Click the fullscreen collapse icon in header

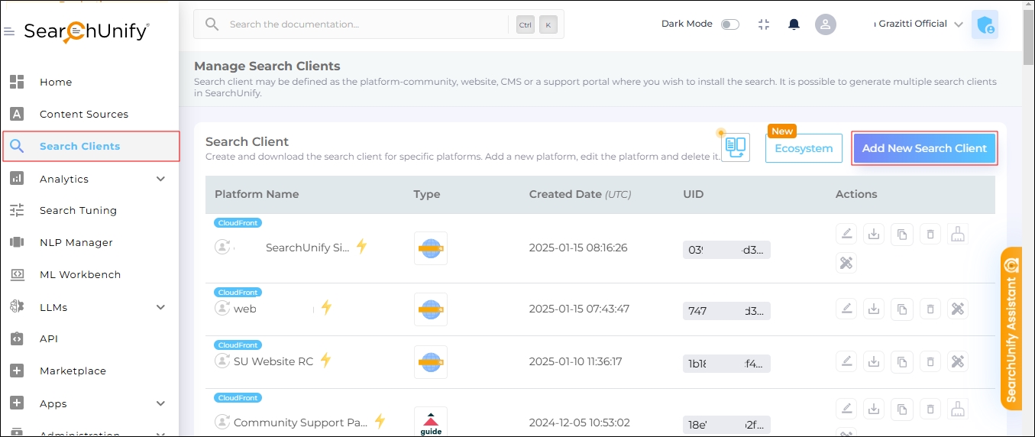(x=764, y=24)
